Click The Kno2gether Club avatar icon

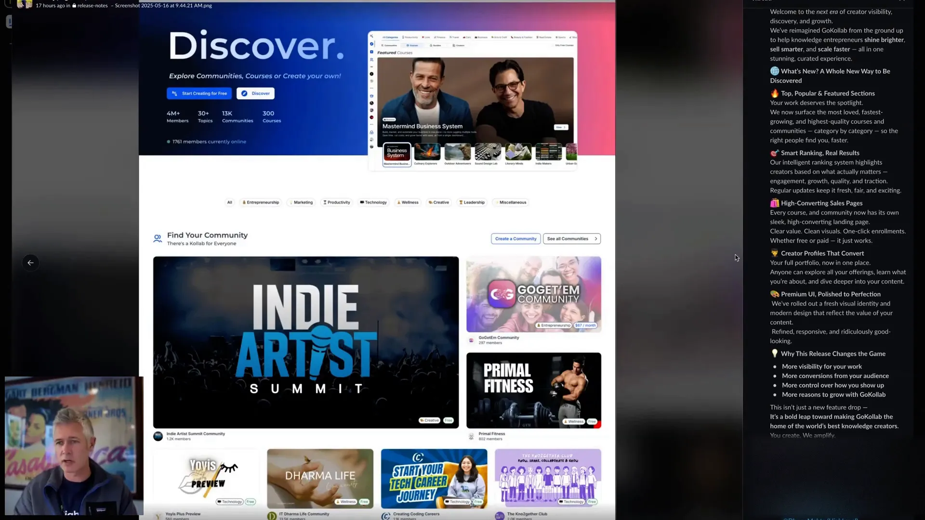tap(500, 516)
